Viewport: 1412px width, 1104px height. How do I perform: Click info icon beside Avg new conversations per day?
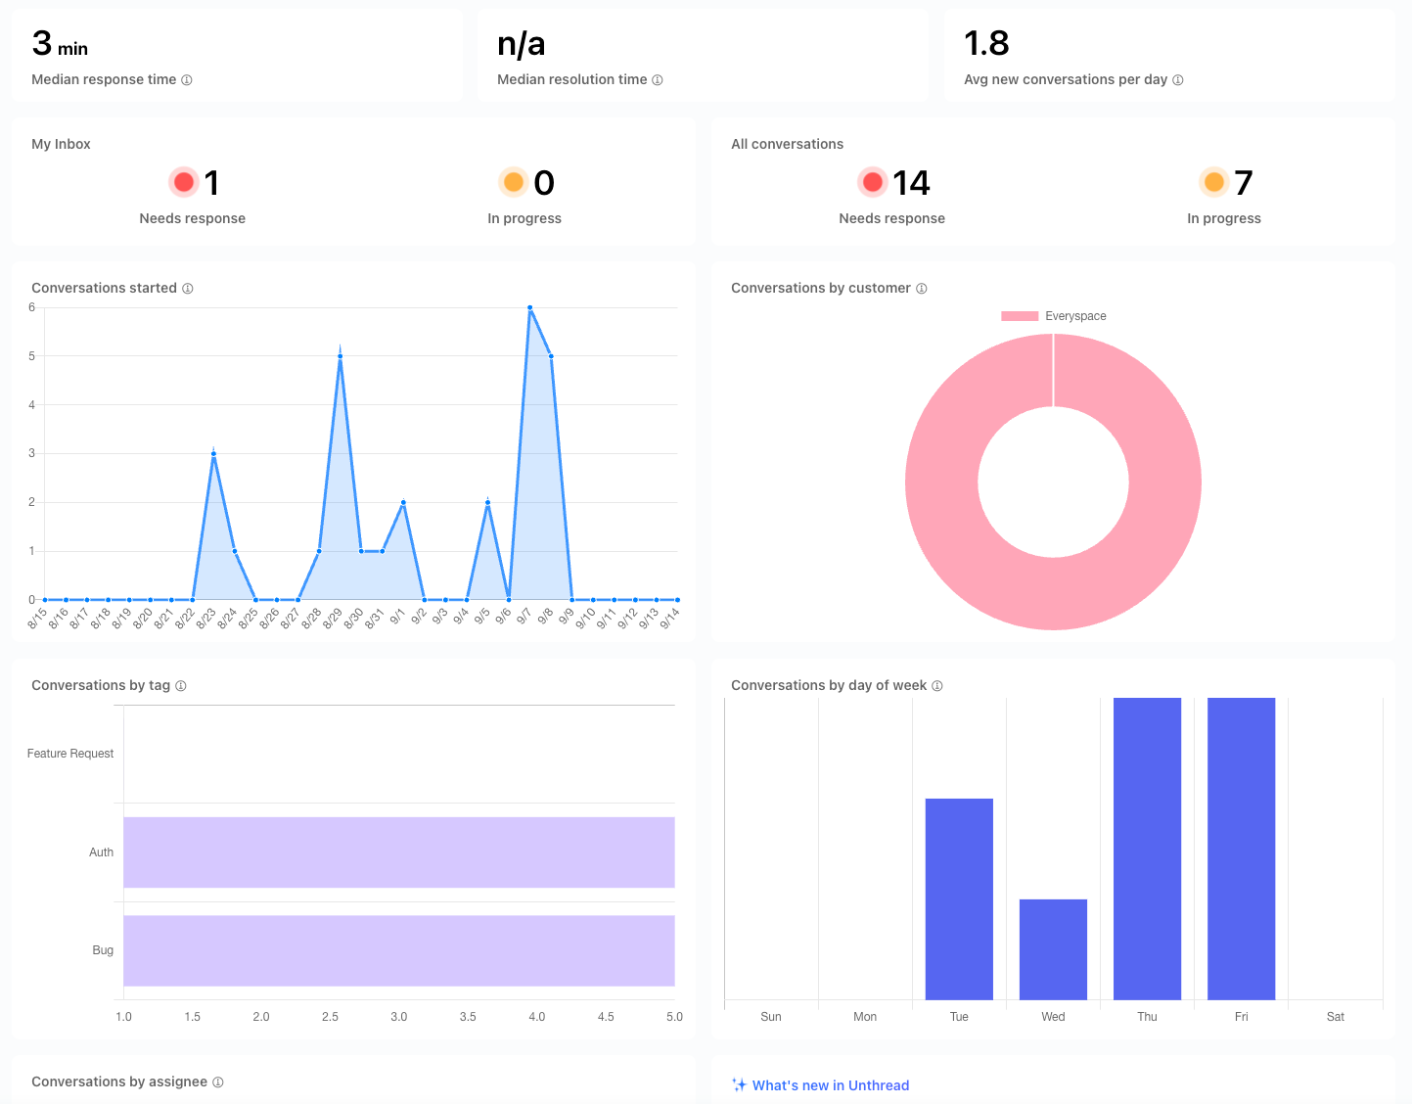1178,80
